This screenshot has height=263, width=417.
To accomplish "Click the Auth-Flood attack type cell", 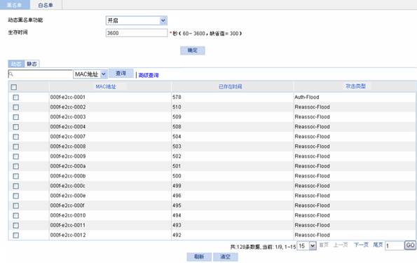I will [x=307, y=97].
